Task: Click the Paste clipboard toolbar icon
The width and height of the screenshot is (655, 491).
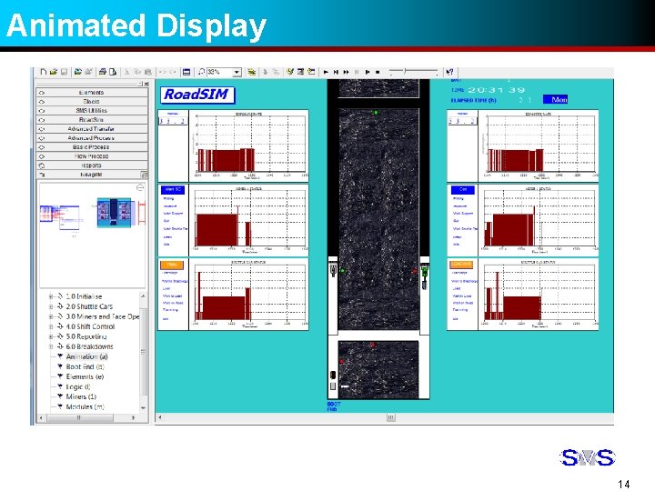Action: (x=148, y=72)
